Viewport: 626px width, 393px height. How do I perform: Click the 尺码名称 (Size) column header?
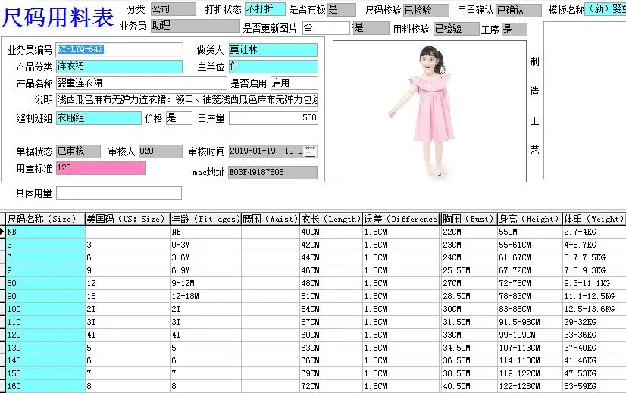click(45, 219)
